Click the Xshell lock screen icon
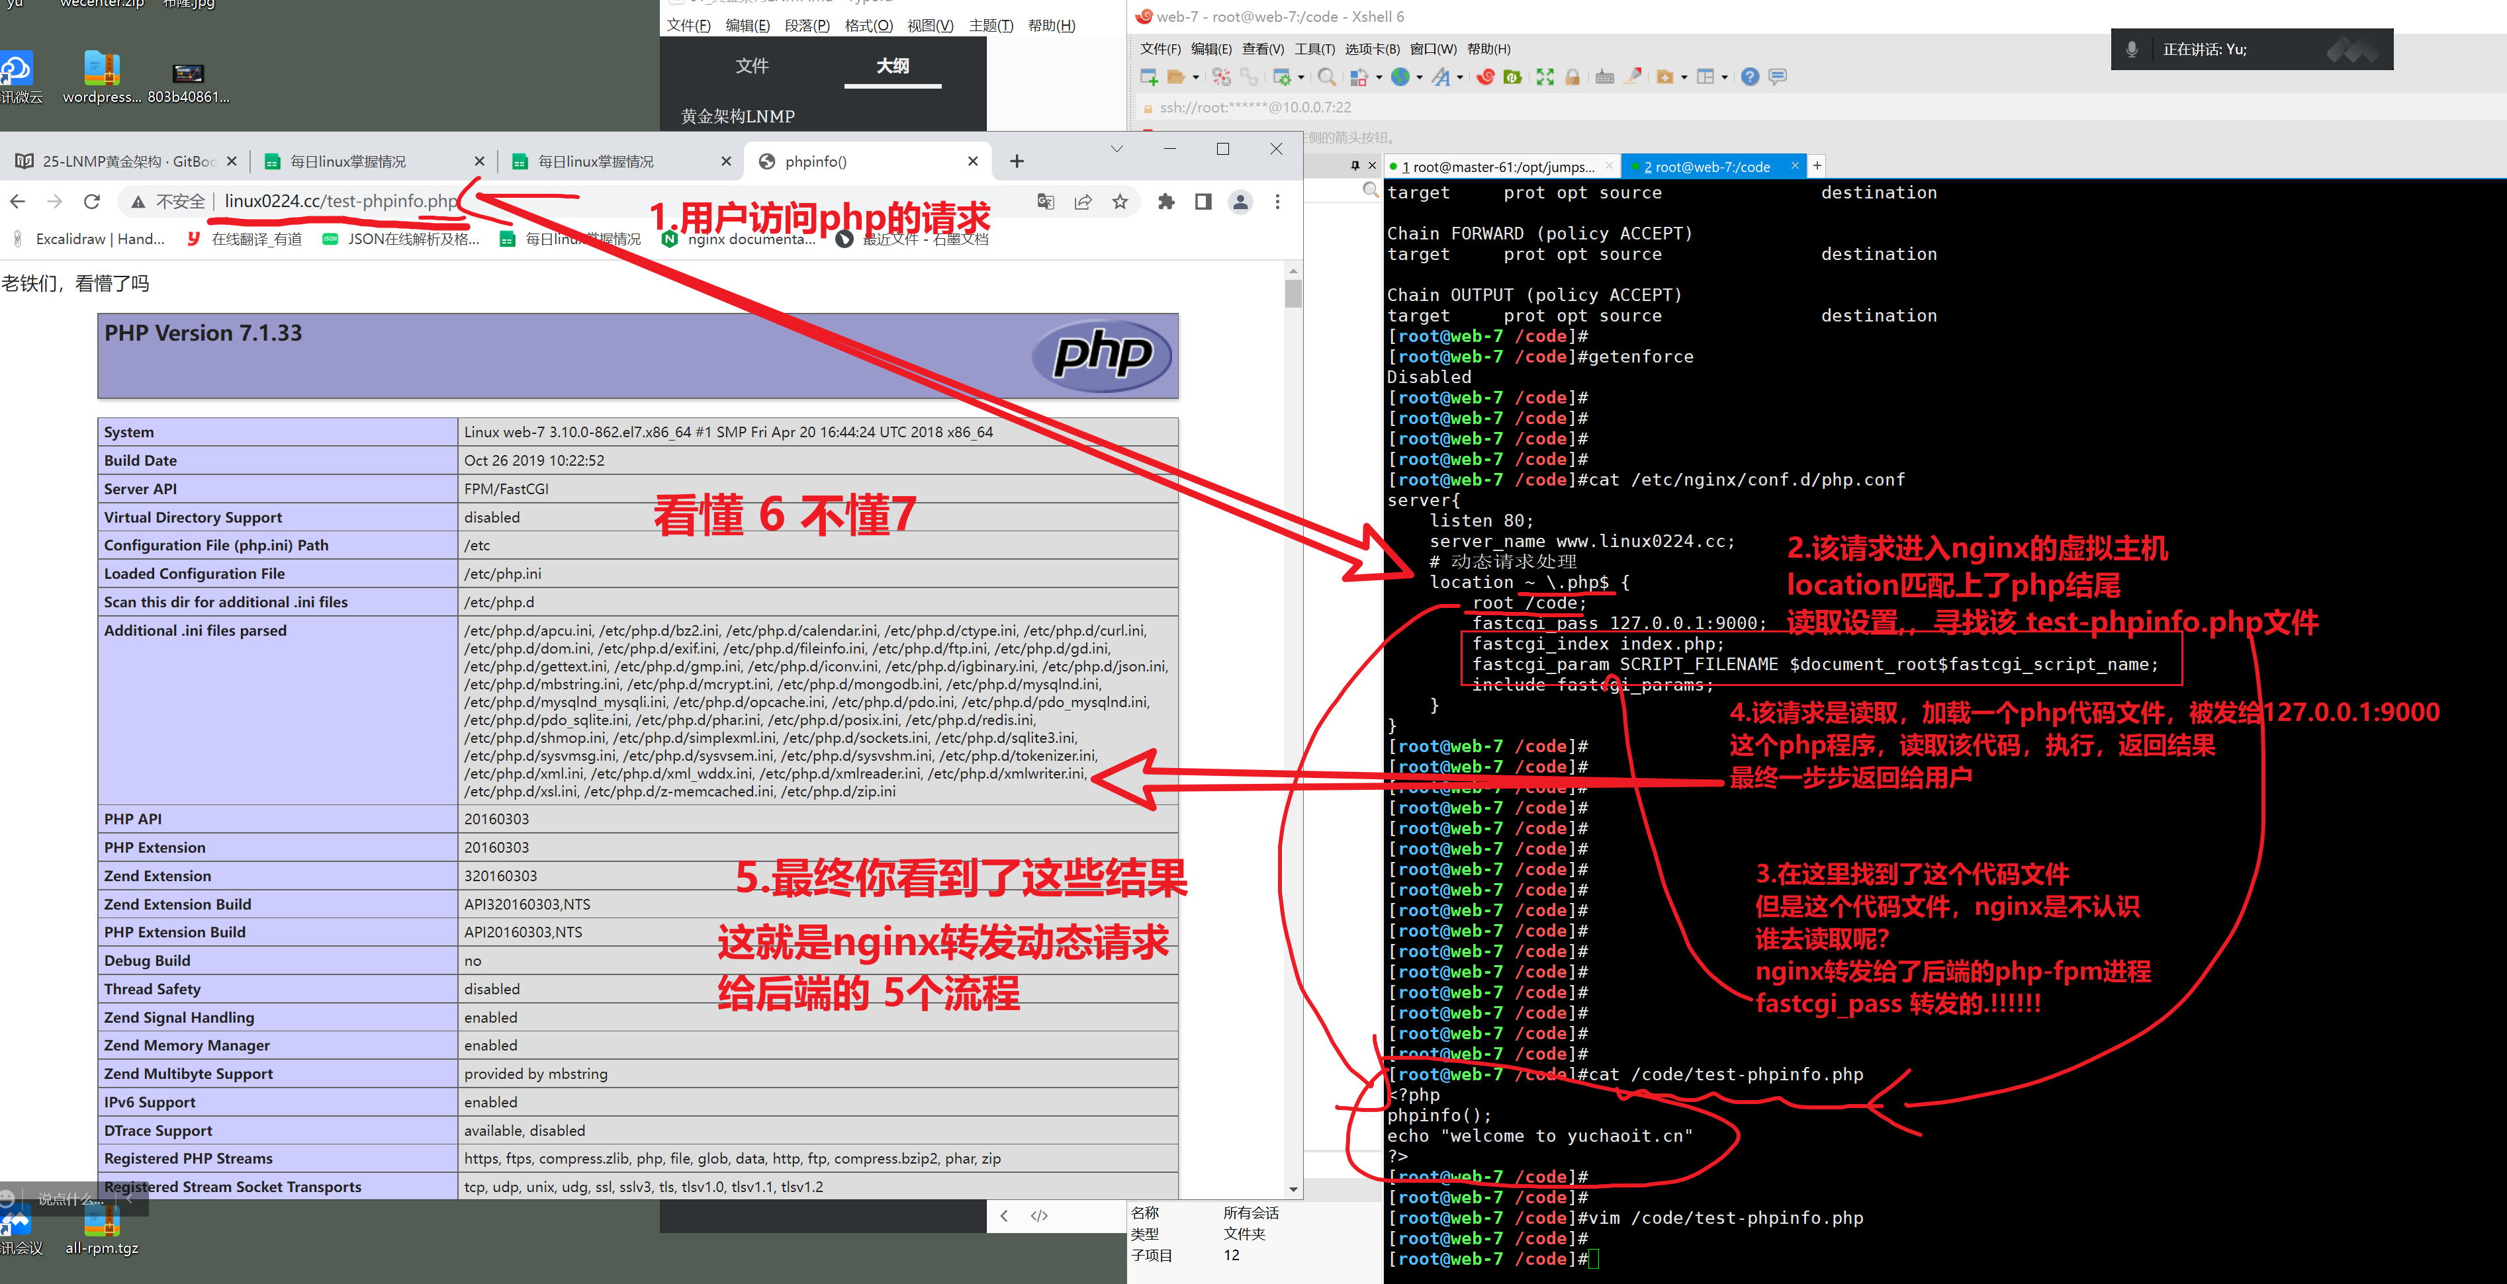 coord(1572,77)
